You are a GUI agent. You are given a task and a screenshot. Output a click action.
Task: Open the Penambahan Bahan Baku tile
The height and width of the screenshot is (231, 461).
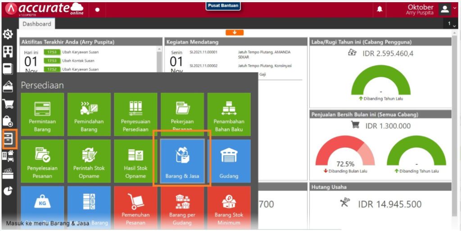[229, 114]
